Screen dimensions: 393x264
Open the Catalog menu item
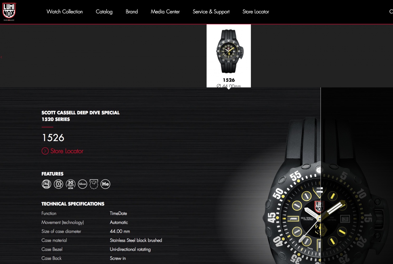(x=104, y=12)
